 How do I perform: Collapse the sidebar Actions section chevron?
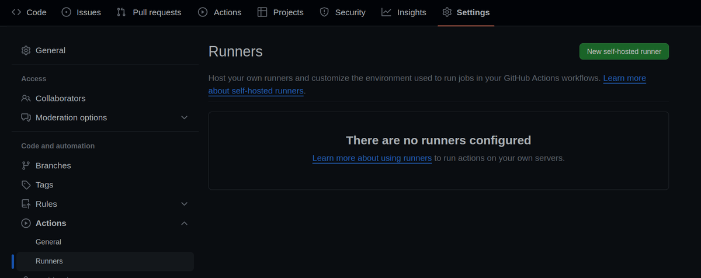coord(185,223)
